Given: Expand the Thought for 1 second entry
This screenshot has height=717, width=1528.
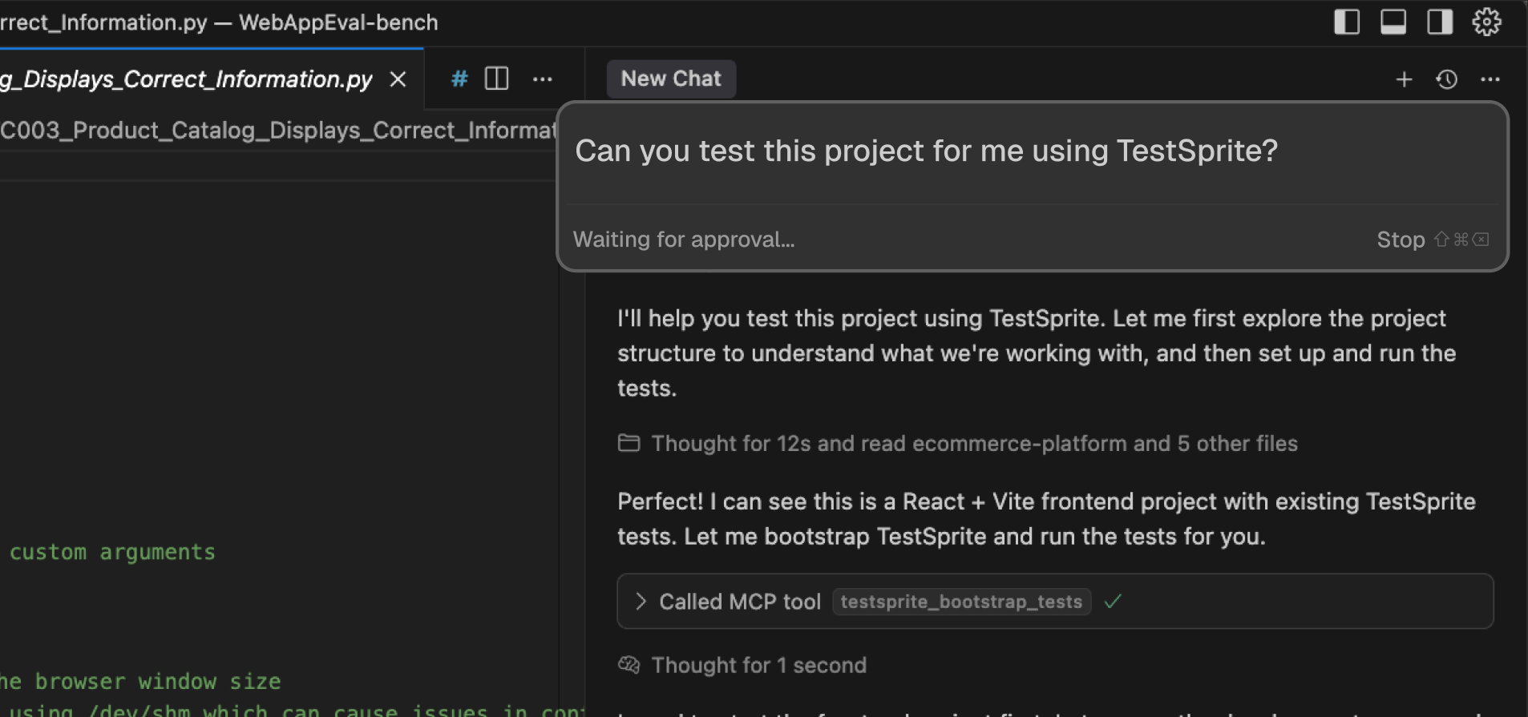Looking at the screenshot, I should (758, 665).
